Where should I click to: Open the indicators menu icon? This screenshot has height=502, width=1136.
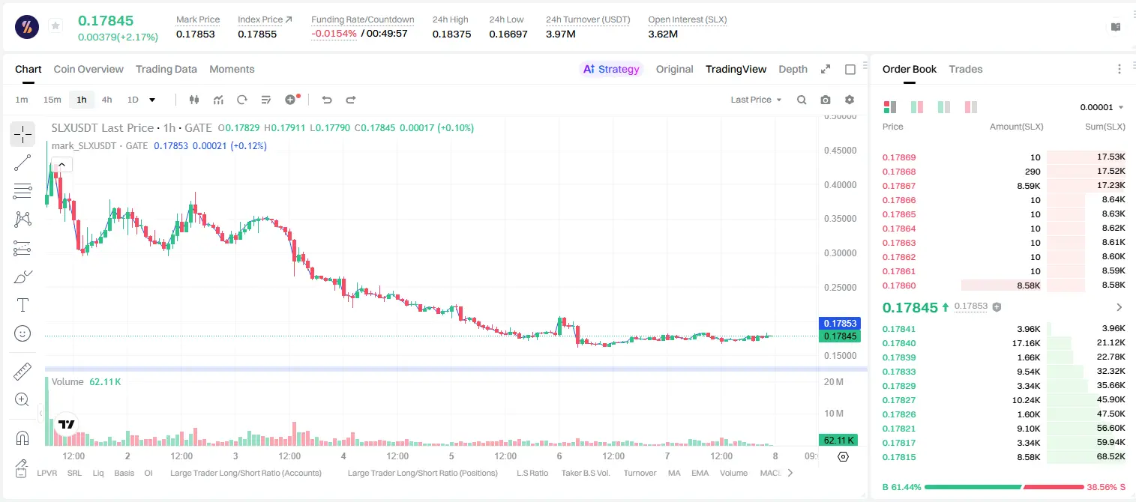[218, 100]
